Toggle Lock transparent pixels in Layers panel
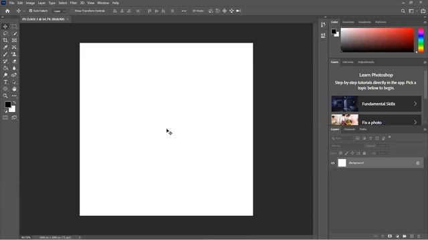428x240 pixels. tap(340, 153)
